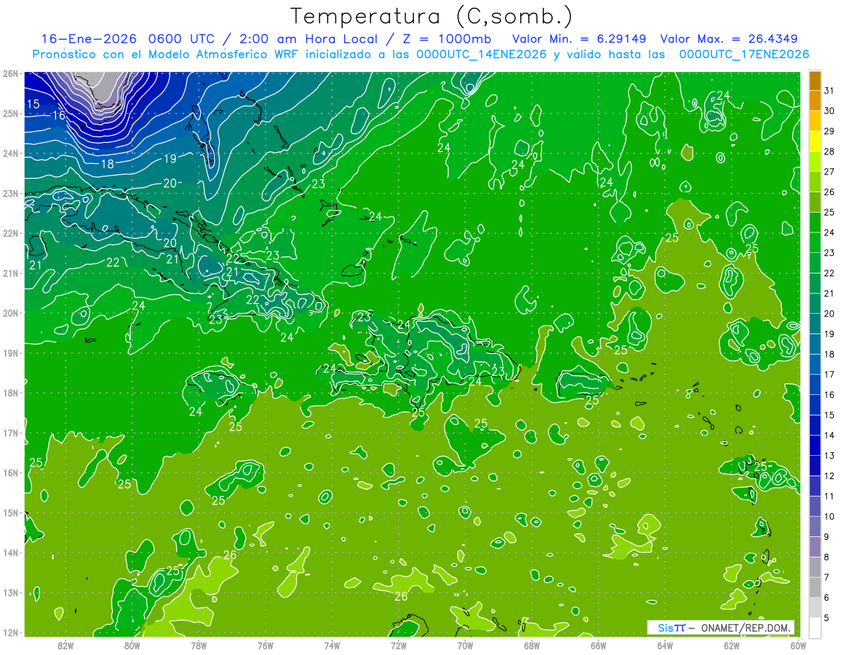
Task: Click the legend value "10"
Action: pyautogui.click(x=830, y=517)
